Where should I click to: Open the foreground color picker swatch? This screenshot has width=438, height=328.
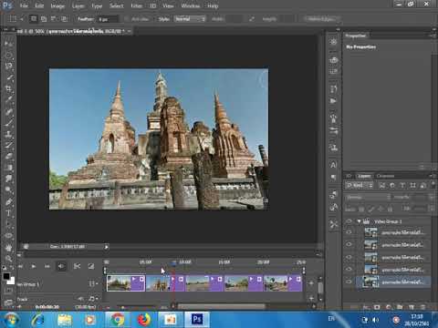pyautogui.click(x=6, y=276)
